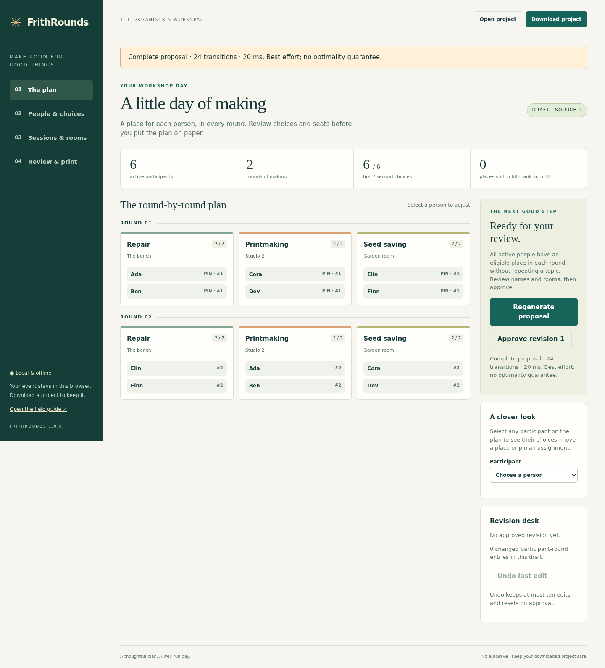Select Ben in Round 01 Repair
This screenshot has height=668, width=605.
coord(177,292)
